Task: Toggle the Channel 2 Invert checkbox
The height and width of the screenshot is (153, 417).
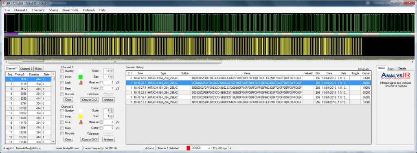Action: 62,116
